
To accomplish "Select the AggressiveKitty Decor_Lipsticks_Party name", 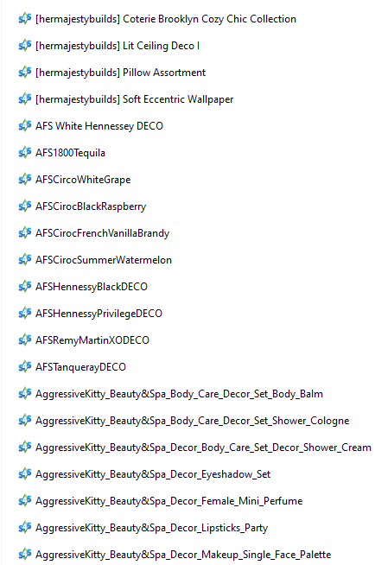I will 152,528.
